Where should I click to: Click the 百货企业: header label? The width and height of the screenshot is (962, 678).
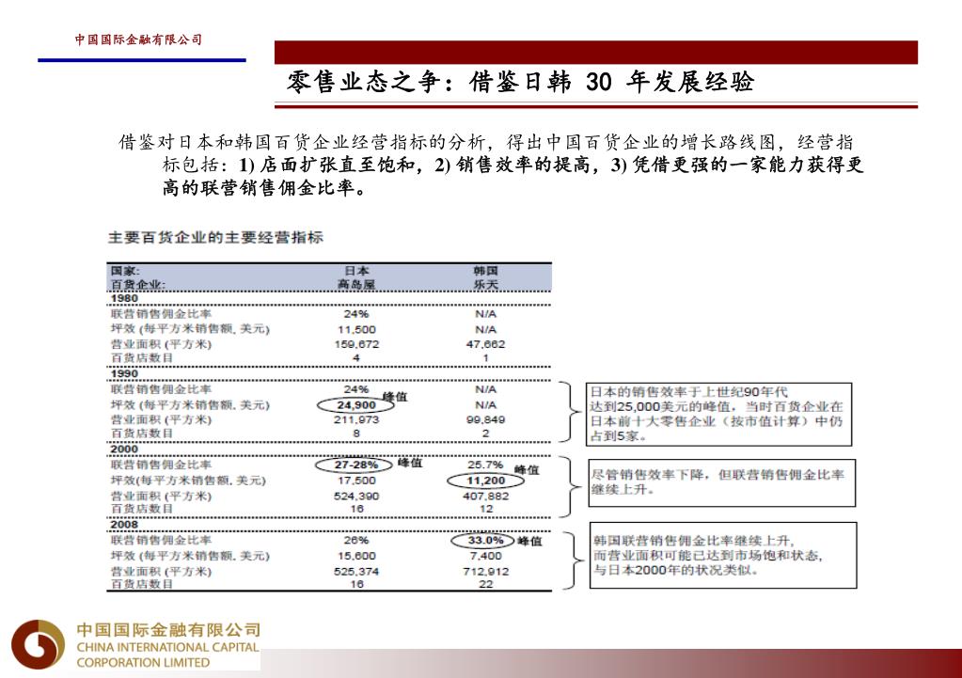tap(137, 285)
